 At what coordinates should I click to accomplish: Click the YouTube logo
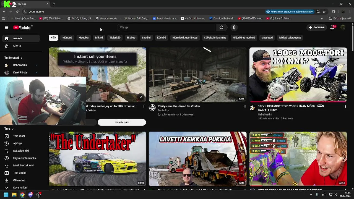tap(22, 27)
